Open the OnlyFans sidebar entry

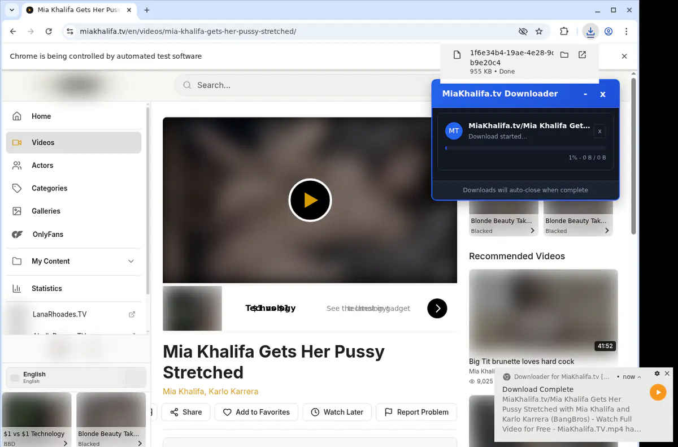(x=73, y=234)
